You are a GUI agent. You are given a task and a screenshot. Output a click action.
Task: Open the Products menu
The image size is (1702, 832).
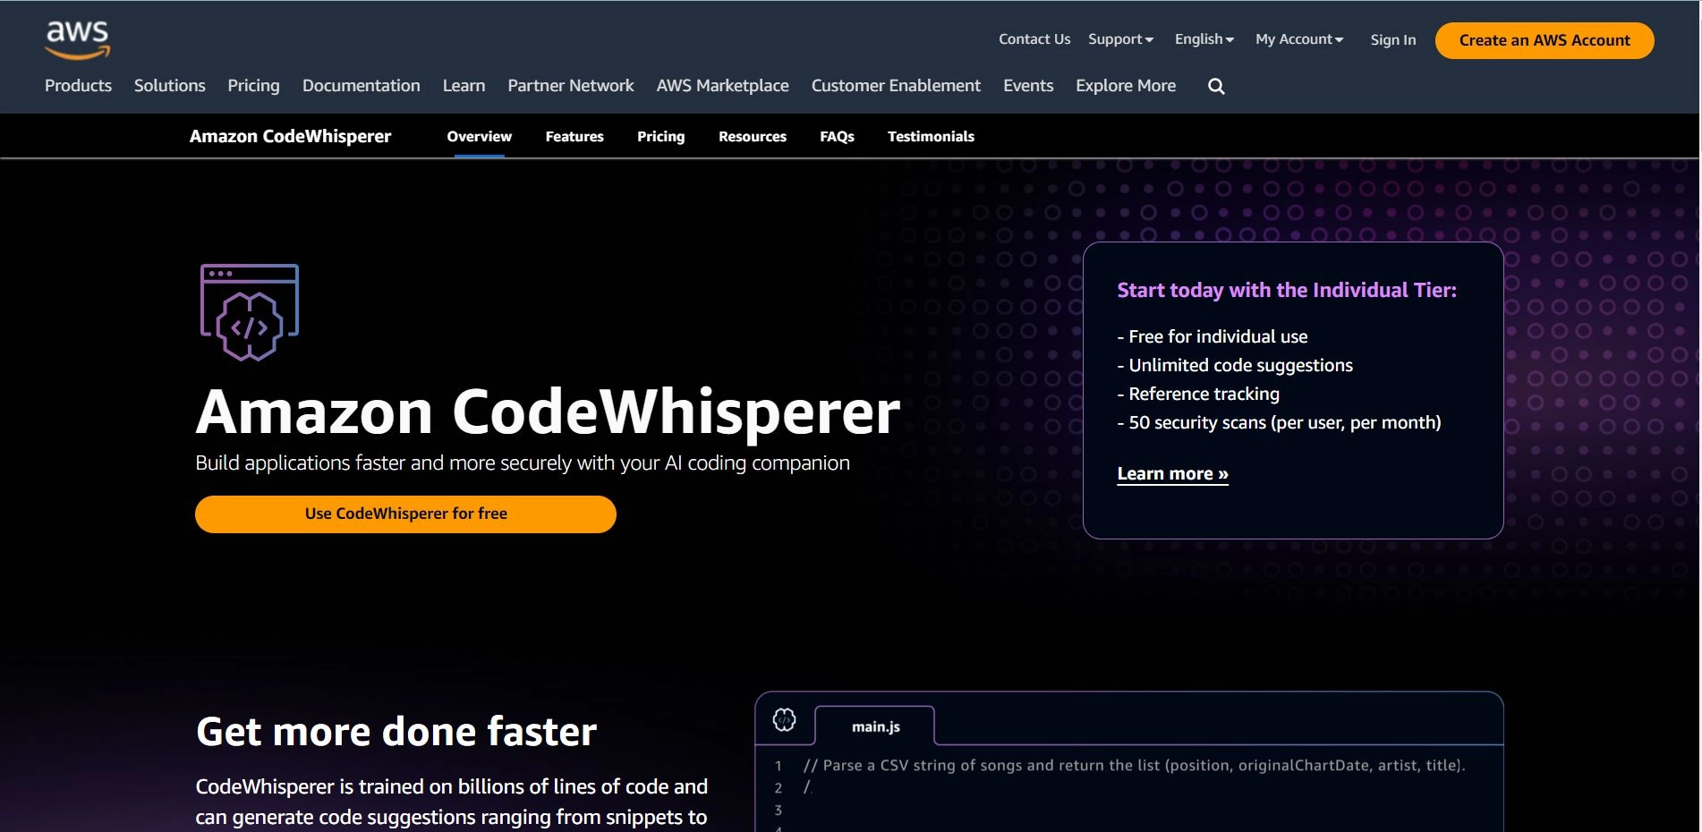click(x=78, y=86)
